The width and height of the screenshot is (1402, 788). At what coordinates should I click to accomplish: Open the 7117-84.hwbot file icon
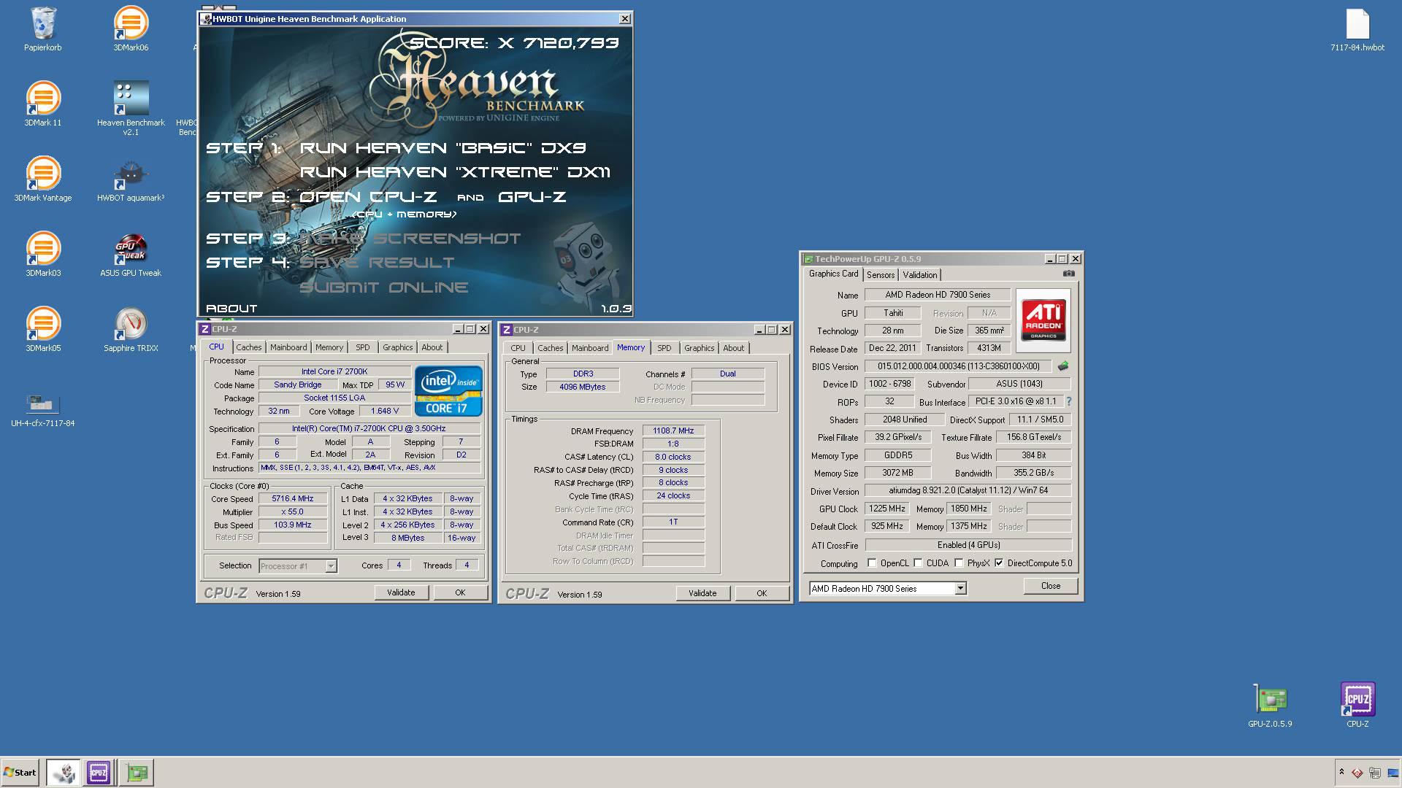click(1357, 29)
